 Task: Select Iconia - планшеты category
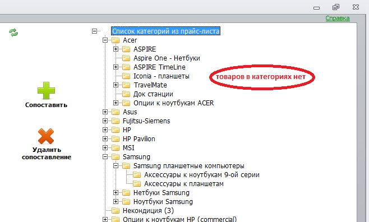pos(161,76)
